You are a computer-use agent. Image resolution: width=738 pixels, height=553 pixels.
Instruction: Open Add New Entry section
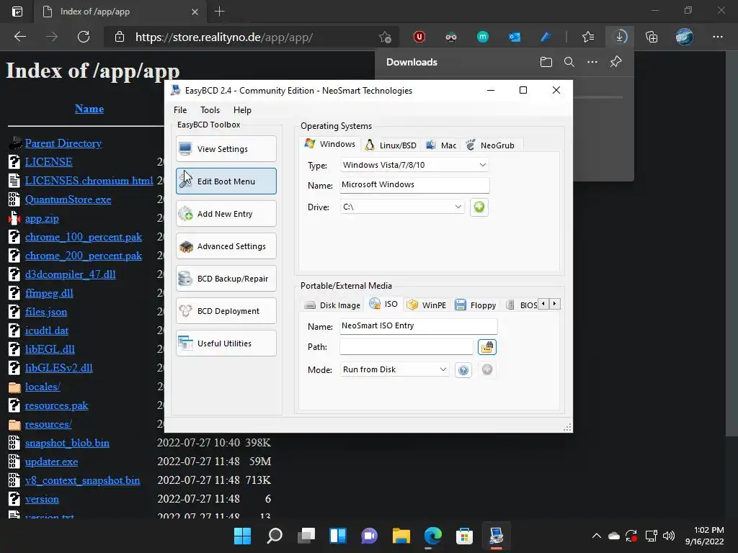(x=226, y=213)
